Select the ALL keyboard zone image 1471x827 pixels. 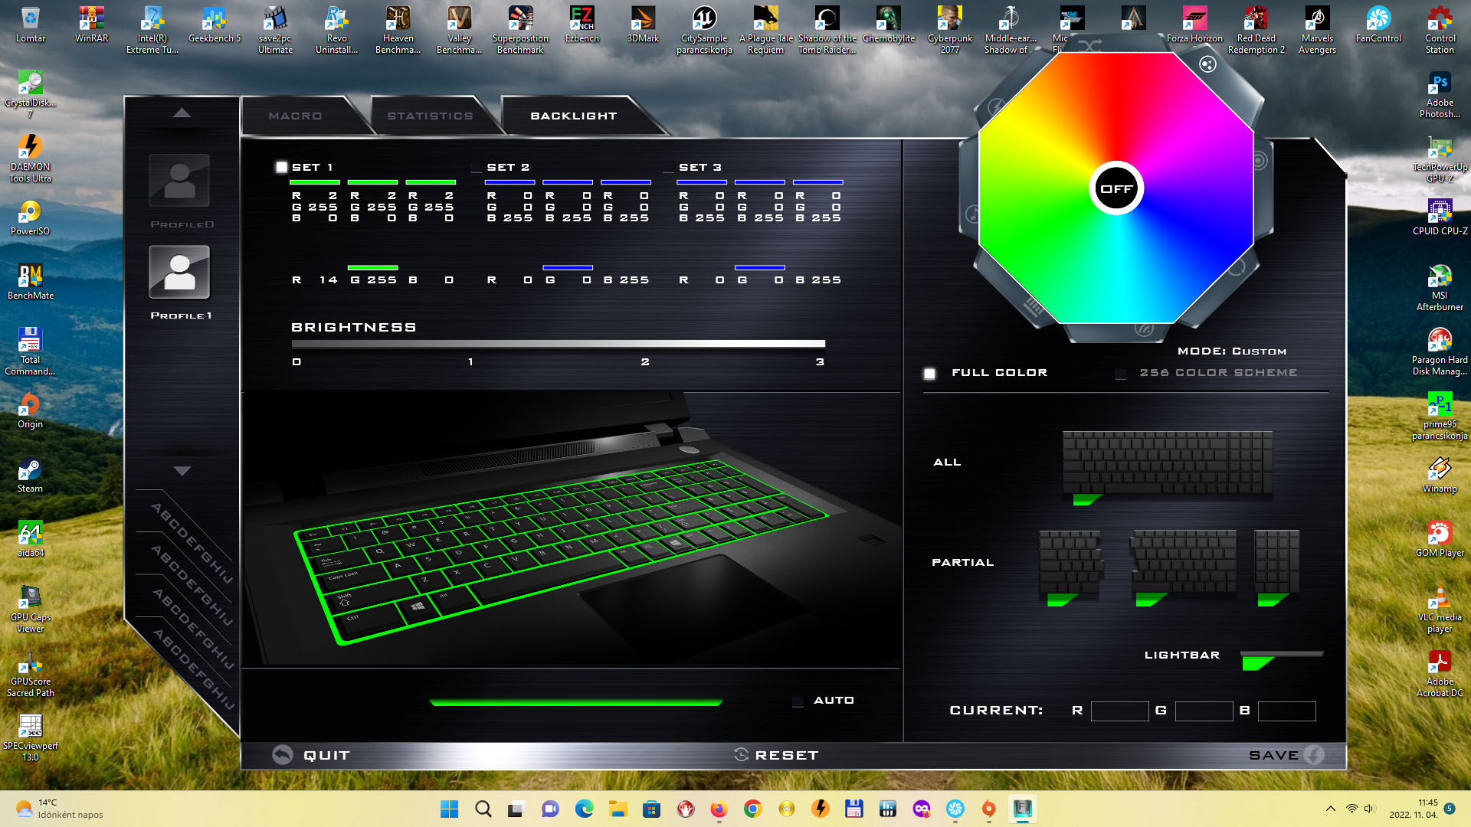[x=1167, y=463]
